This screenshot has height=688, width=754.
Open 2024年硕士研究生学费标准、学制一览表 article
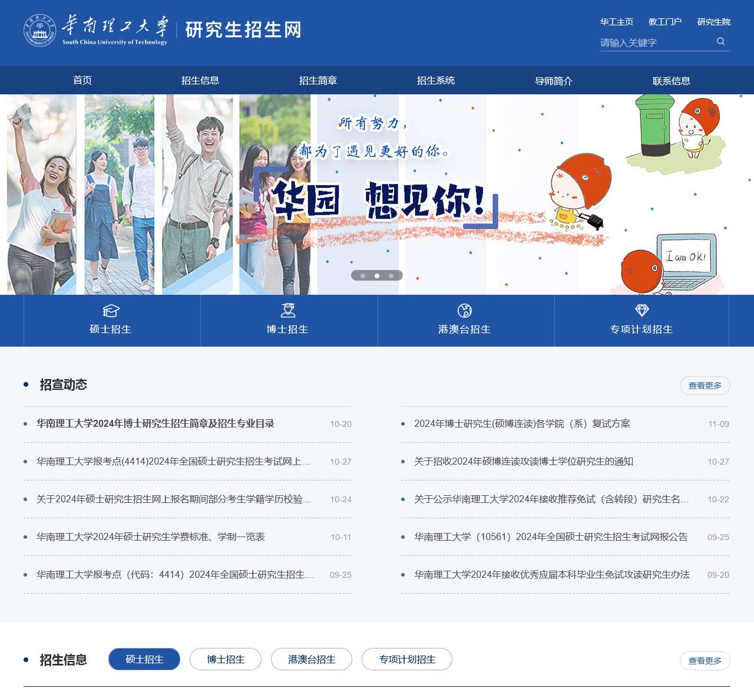(x=151, y=536)
